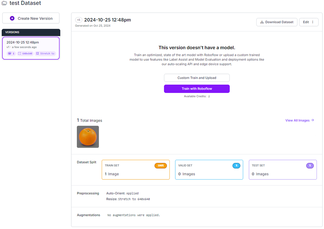This screenshot has width=324, height=229.
Task: Click the image count chip in version card
Action: tap(11, 53)
